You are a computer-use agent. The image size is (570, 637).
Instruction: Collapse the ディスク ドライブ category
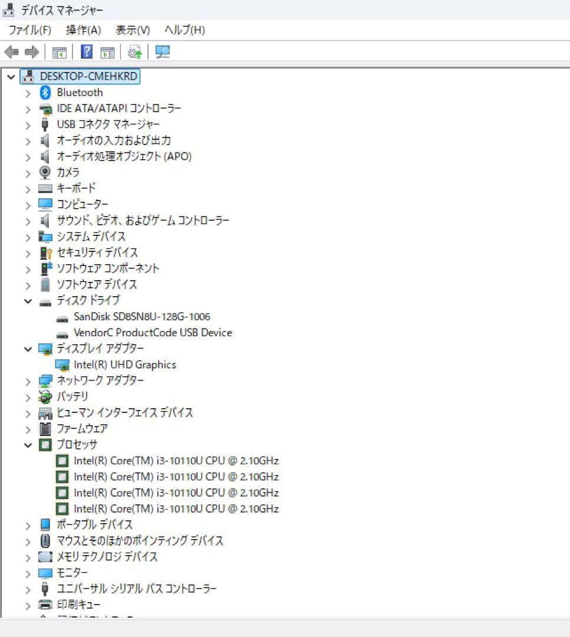tap(28, 301)
